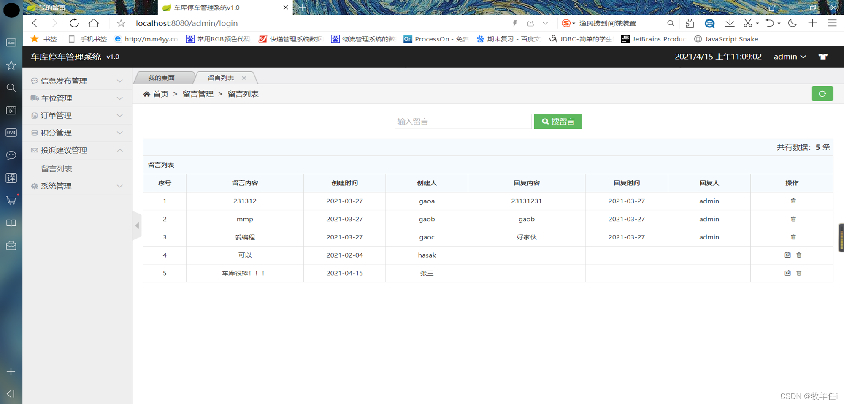Image resolution: width=844 pixels, height=404 pixels.
Task: Click the 搜留言 search button
Action: (557, 122)
